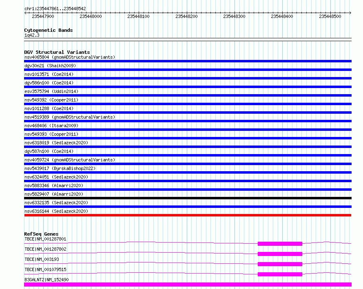Open nsv549392 (Cooper2011) variant label
Image resolution: width=363 pixels, height=289 pixels.
51,100
